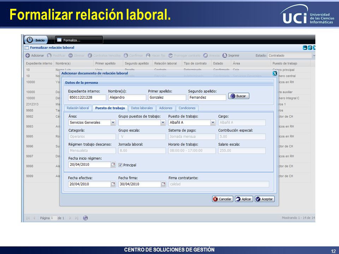Click Prorrogar contrato in toolbar
This screenshot has height=254, width=339.
(x=184, y=55)
